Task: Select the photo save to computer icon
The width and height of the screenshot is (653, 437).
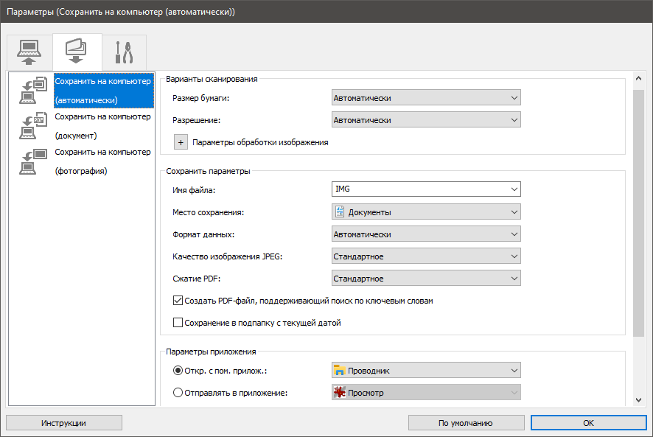Action: pos(31,161)
